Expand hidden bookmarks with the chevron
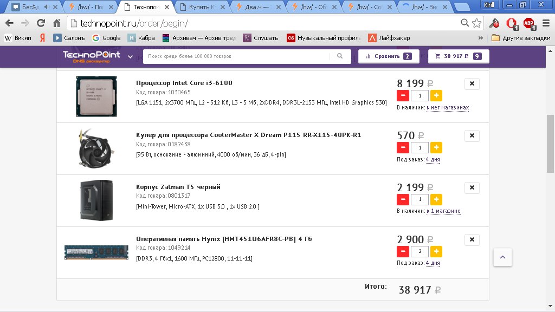The image size is (555, 312). click(480, 38)
